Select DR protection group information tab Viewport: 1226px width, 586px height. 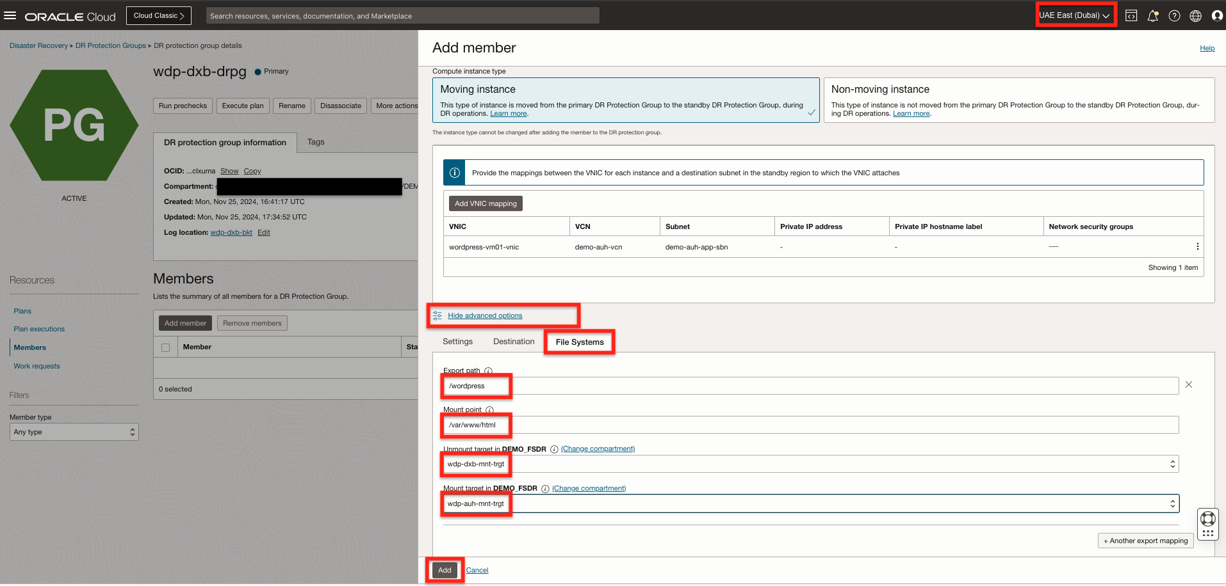pos(225,143)
